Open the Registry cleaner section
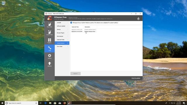This screenshot has width=187, height=105. point(49,41)
